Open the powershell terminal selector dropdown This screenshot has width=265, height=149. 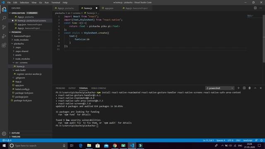[220, 88]
